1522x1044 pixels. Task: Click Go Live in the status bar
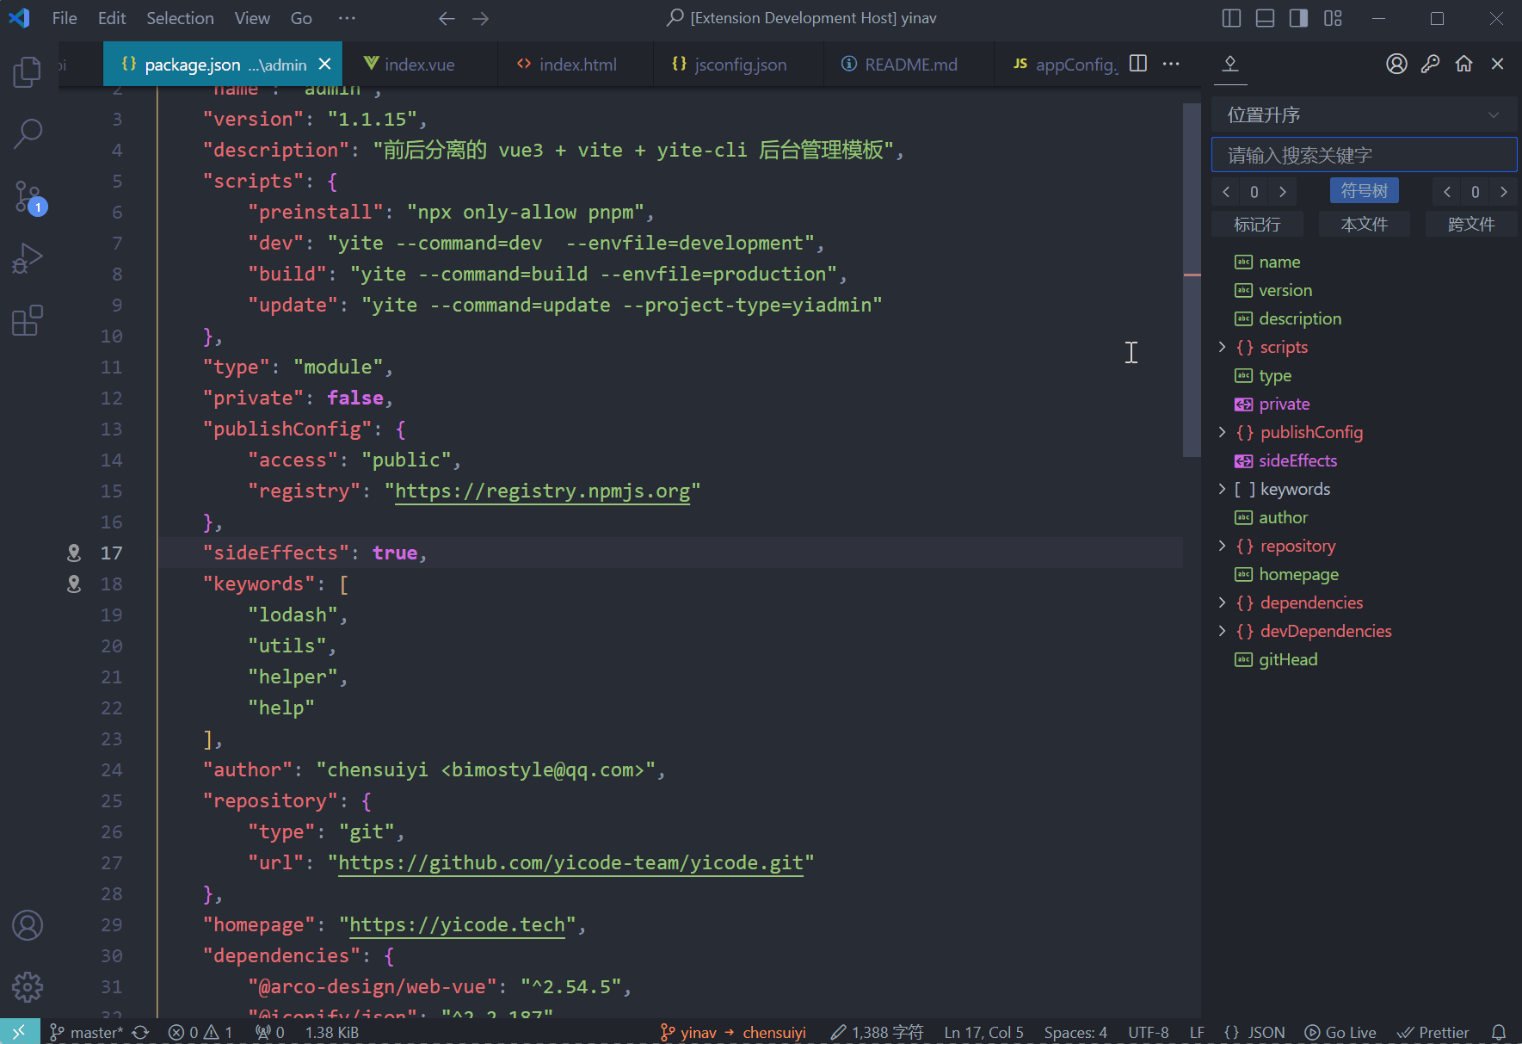pyautogui.click(x=1340, y=1032)
